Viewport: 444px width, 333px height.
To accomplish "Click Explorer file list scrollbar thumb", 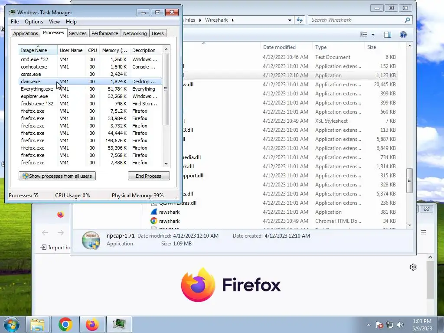I will (409, 180).
